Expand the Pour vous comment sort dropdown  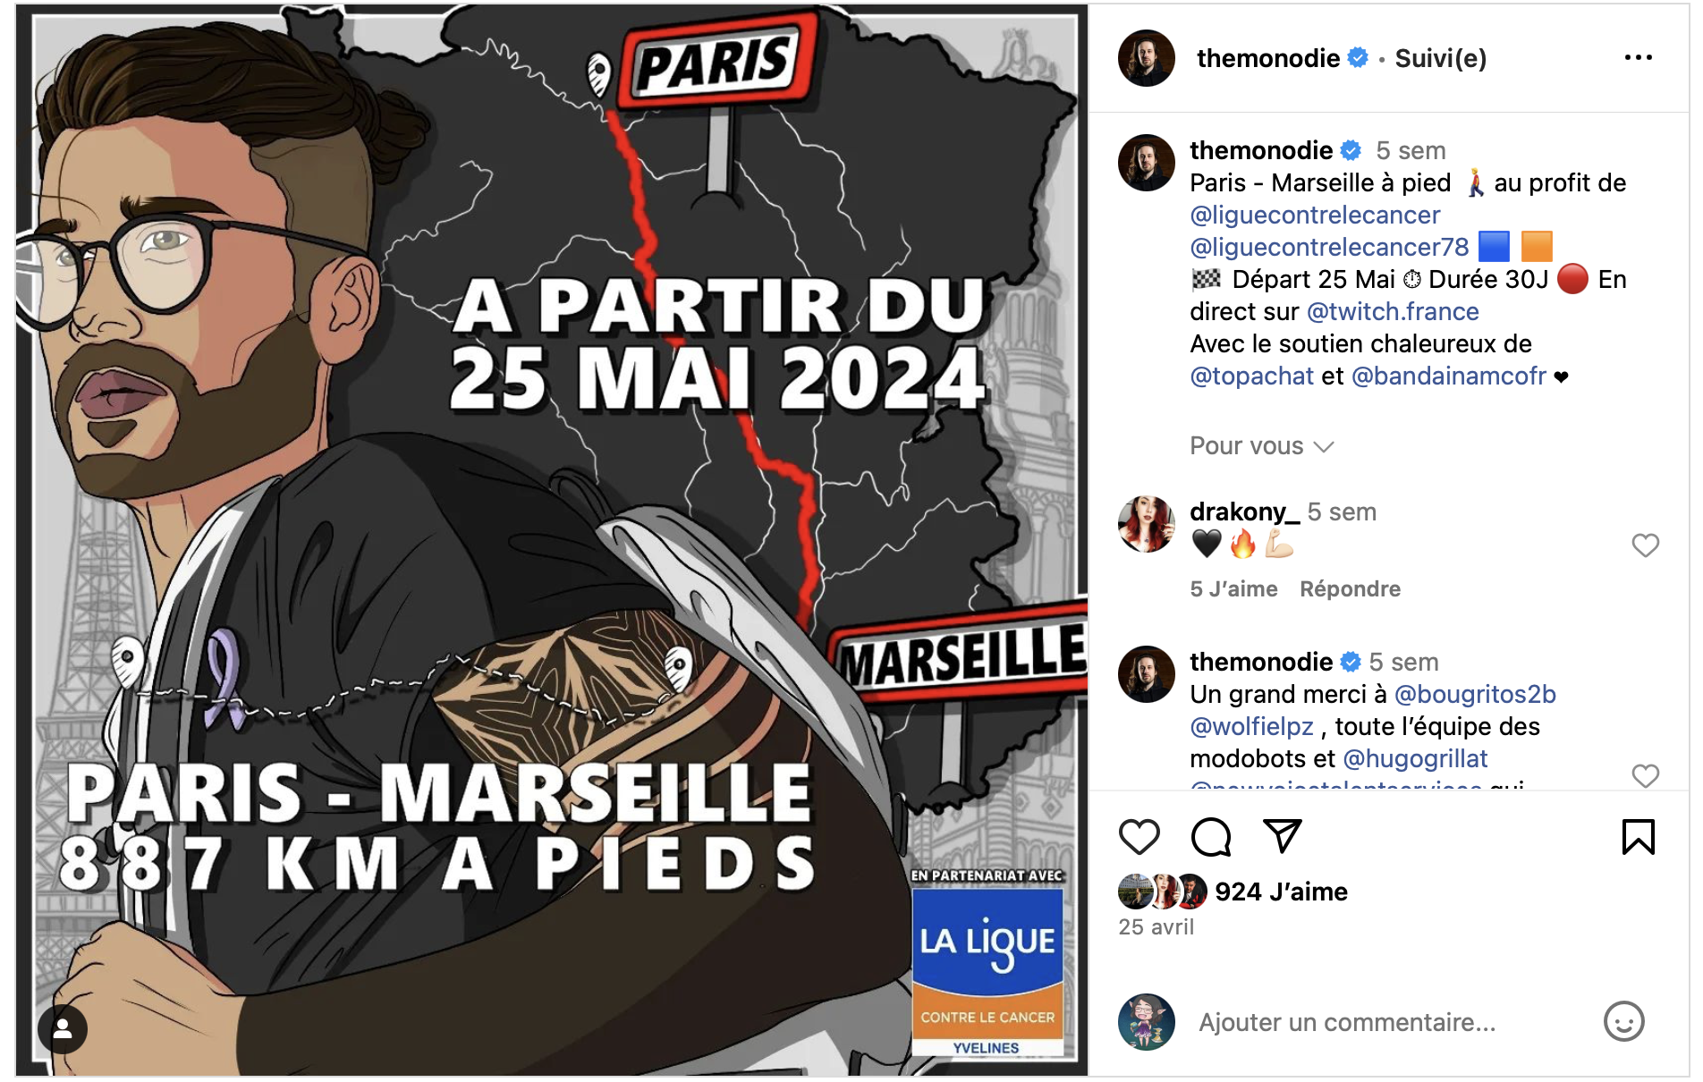[1261, 446]
